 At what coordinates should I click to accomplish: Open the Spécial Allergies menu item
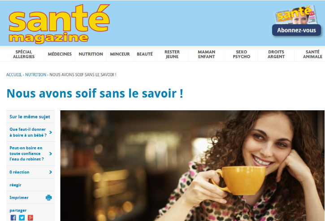[x=24, y=54]
